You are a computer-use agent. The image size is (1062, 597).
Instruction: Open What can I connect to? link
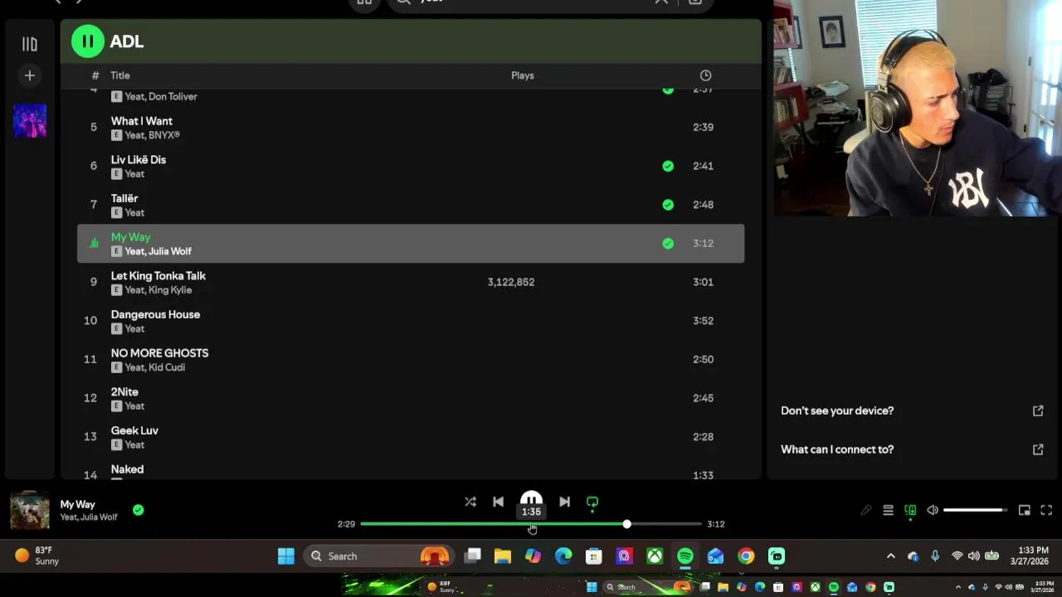[837, 449]
